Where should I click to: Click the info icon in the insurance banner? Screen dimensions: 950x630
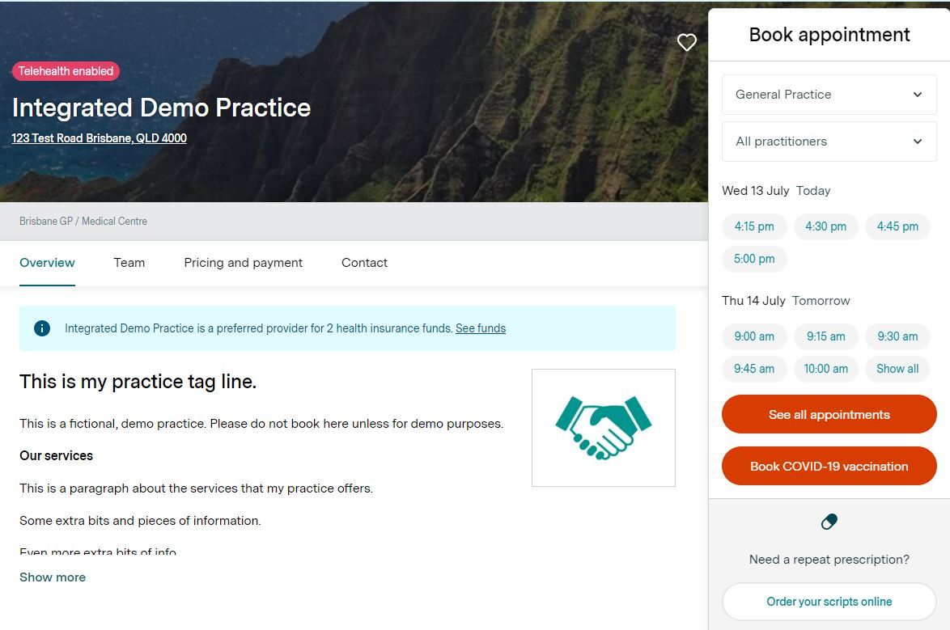pyautogui.click(x=42, y=328)
